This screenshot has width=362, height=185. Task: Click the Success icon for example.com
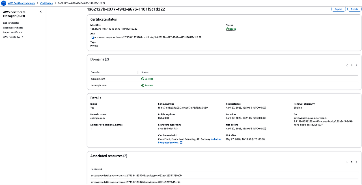(143, 79)
